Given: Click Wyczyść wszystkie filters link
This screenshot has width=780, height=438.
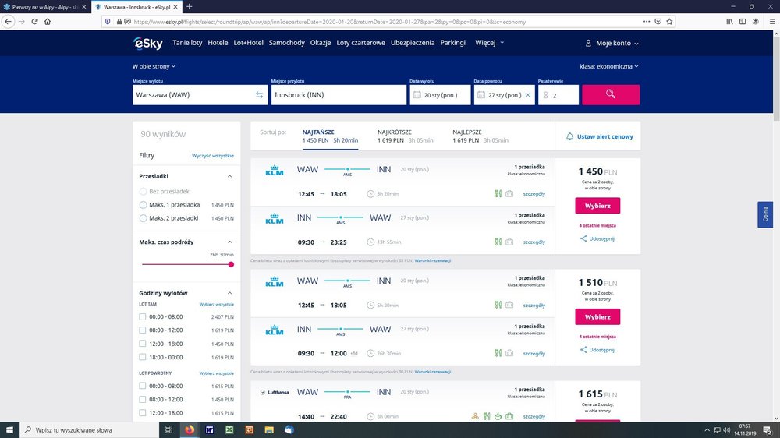Looking at the screenshot, I should [x=213, y=156].
